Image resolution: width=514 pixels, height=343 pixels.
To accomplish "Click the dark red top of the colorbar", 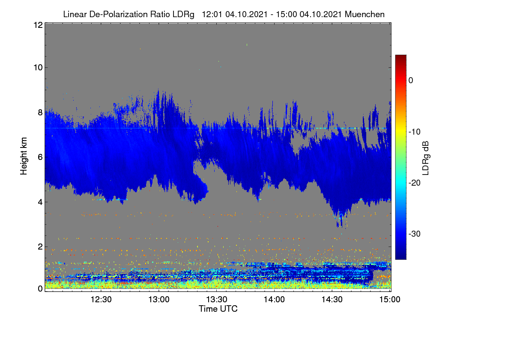I will [x=400, y=58].
